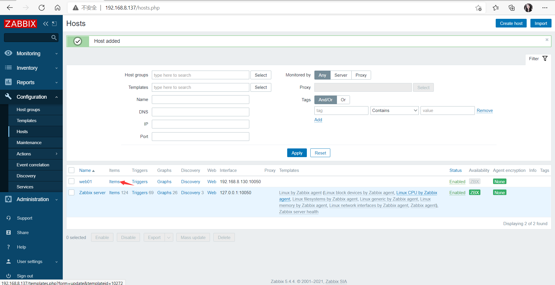Click the sidebar search magnifier icon
Viewport: 555px width, 285px height.
pos(54,37)
